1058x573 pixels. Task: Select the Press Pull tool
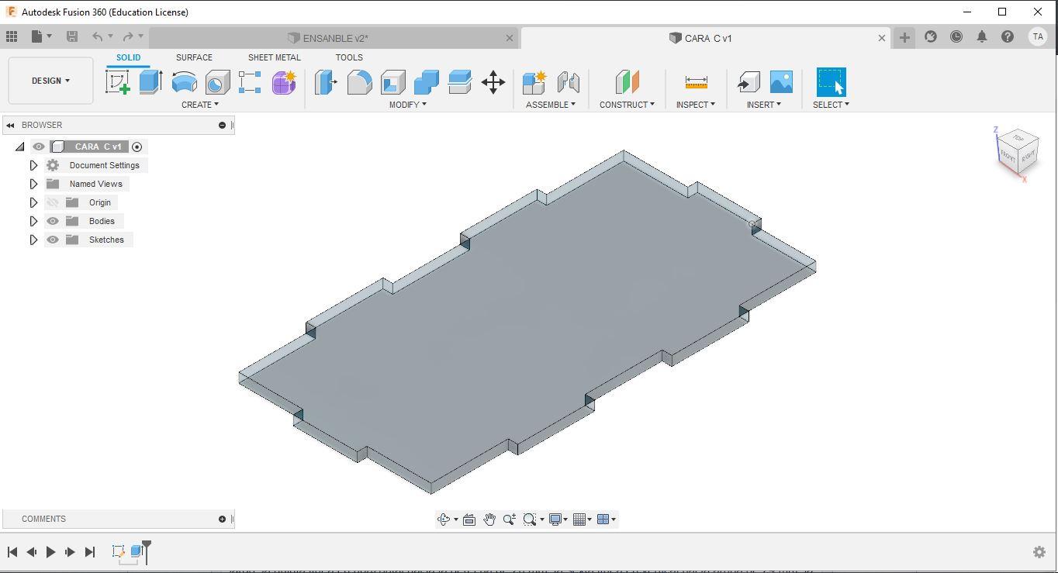[x=326, y=82]
